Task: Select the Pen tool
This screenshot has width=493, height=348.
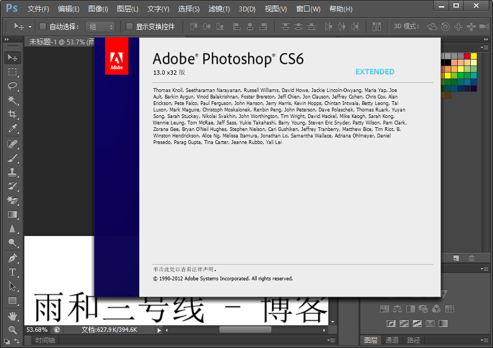Action: (x=12, y=258)
